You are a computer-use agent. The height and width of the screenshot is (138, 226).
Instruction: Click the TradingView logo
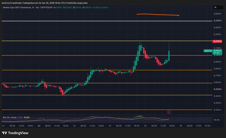click(x=15, y=133)
